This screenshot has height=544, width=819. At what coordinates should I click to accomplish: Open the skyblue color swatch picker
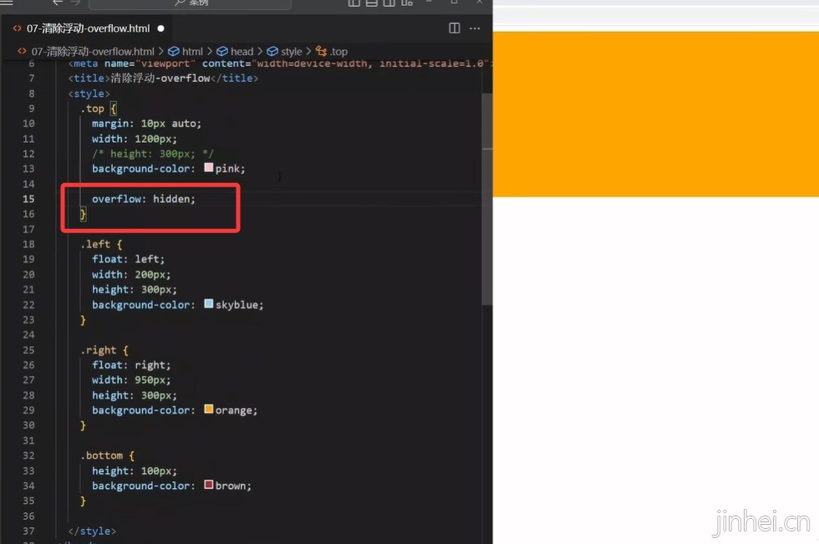pos(208,304)
